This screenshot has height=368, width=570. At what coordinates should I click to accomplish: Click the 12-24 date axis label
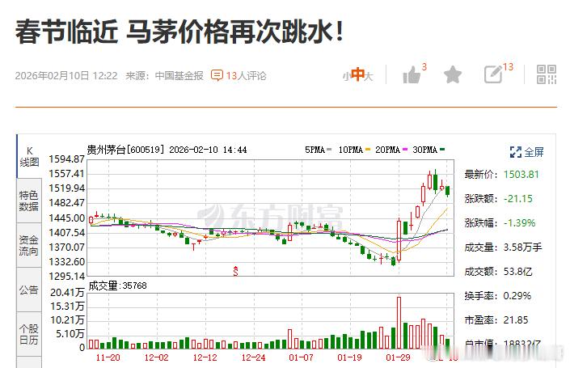[253, 357]
